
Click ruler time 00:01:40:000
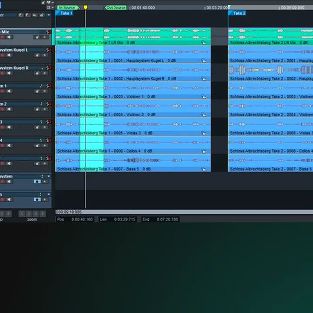(143, 7)
